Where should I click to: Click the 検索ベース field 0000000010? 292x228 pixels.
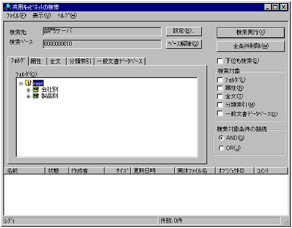(x=102, y=44)
